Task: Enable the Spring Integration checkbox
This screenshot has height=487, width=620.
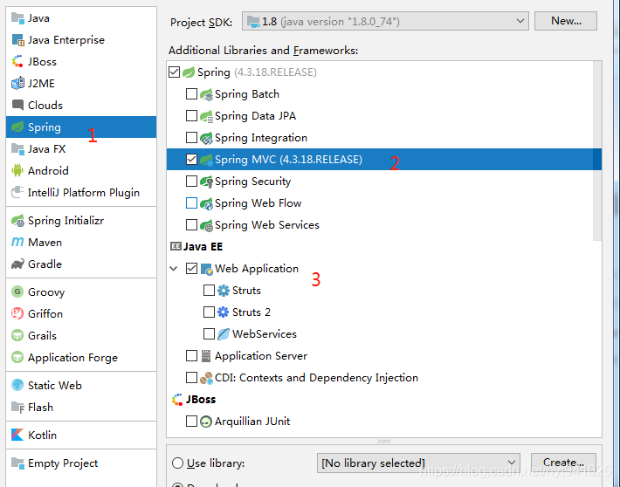Action: click(x=191, y=138)
